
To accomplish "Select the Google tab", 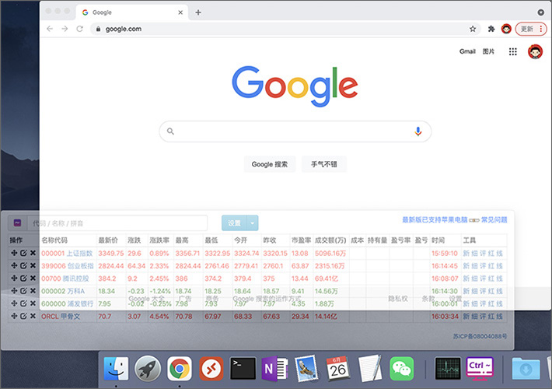I will tap(131, 12).
